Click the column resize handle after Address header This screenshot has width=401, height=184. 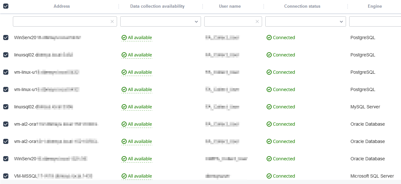pos(118,6)
